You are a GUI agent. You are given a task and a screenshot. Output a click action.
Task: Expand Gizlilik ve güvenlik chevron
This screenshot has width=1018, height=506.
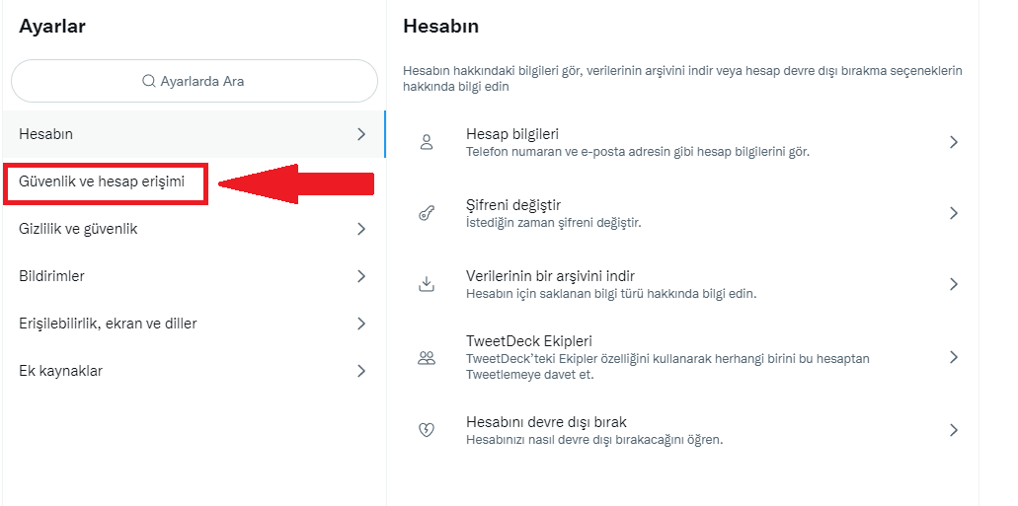[361, 229]
